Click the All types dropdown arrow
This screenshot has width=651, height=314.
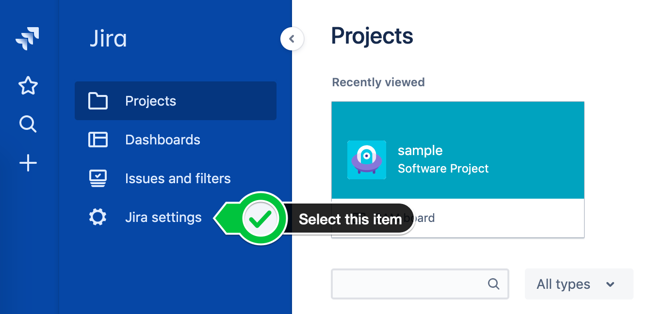click(x=611, y=284)
